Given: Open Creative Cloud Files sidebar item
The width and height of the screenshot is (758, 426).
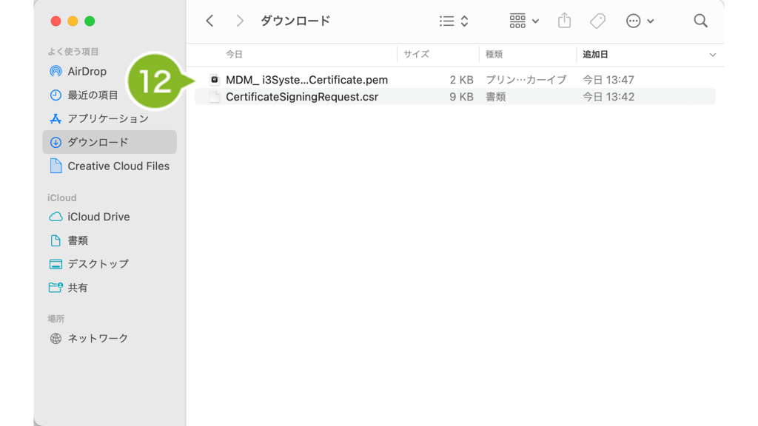Looking at the screenshot, I should pos(118,166).
